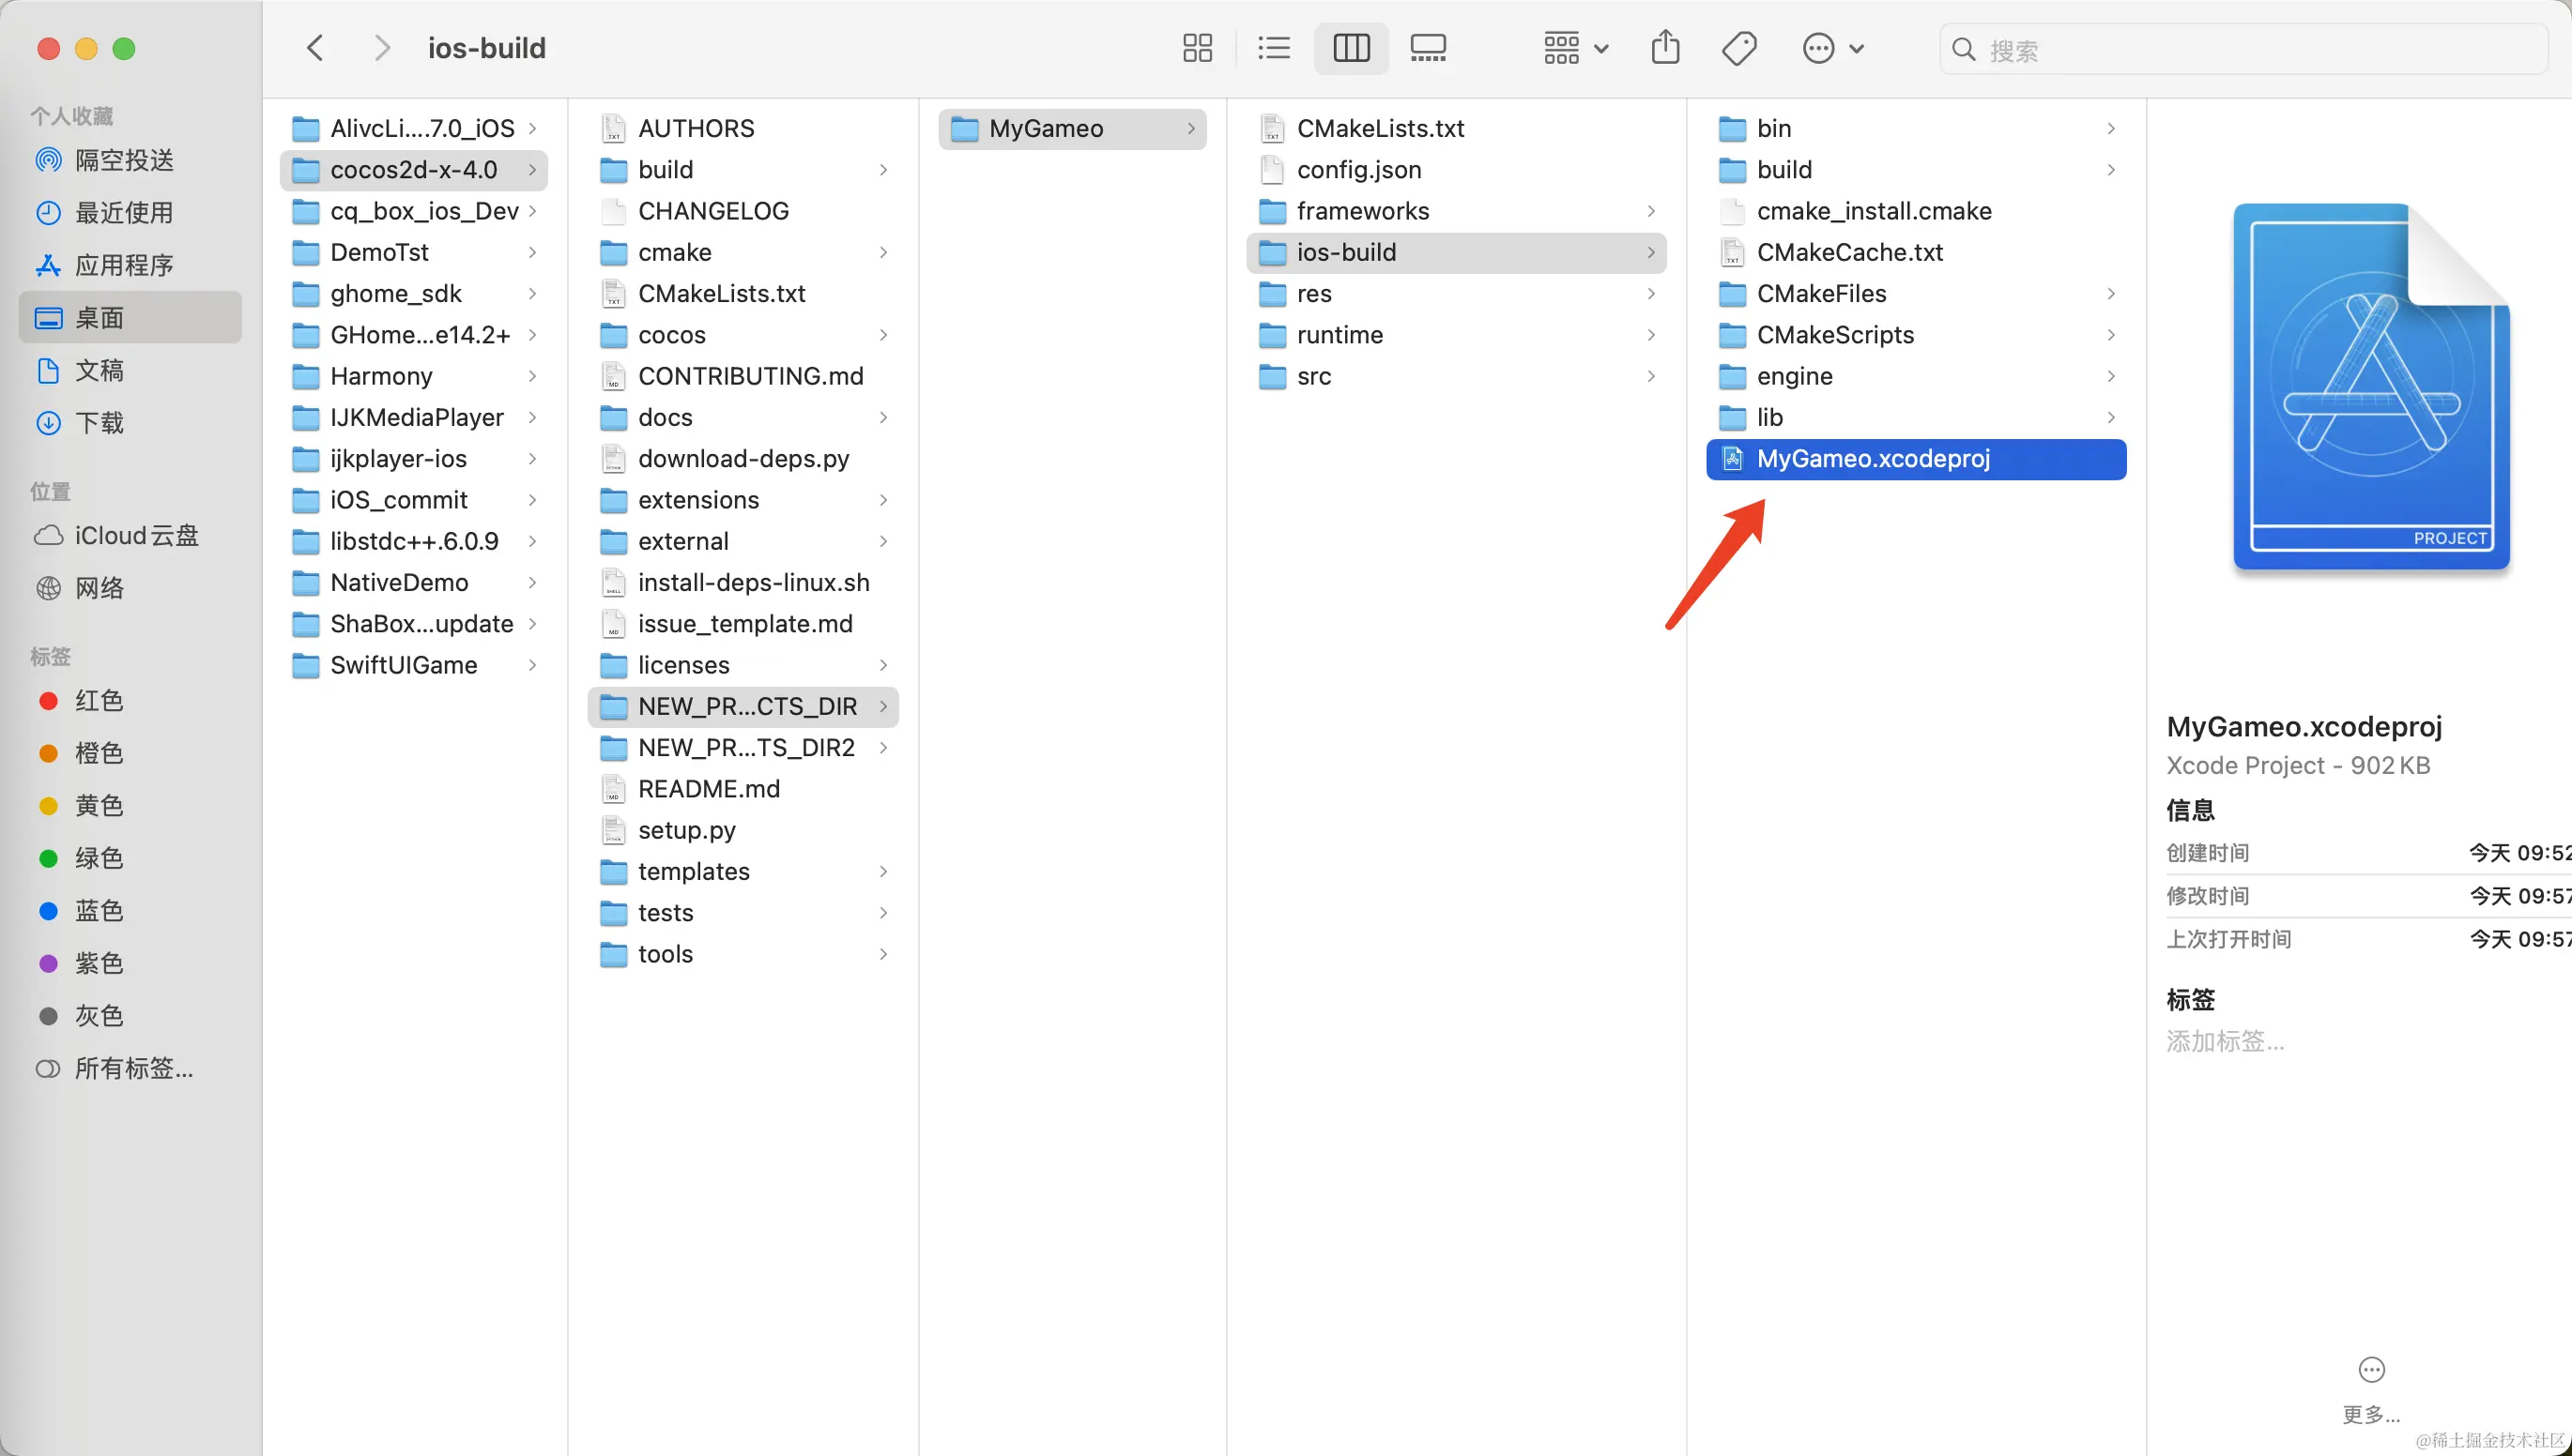Filter by the red (红色) tag
The height and width of the screenshot is (1456, 2572).
(x=98, y=700)
